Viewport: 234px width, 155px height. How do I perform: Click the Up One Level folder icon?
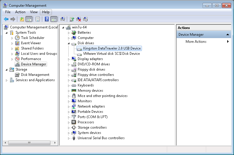[x=22, y=19]
